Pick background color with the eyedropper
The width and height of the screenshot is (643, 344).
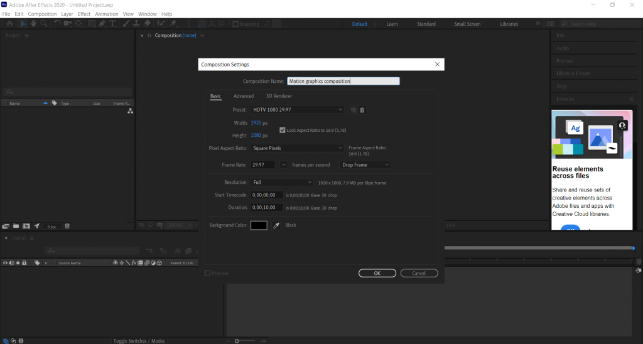[x=276, y=225]
